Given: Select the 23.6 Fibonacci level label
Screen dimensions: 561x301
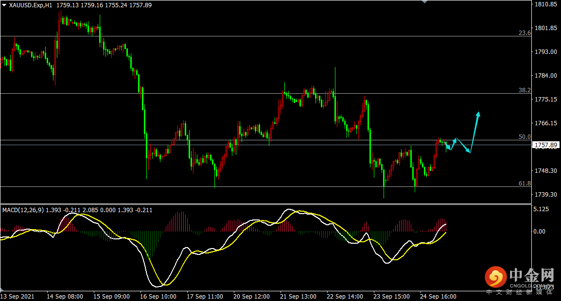Looking at the screenshot, I should coord(525,33).
